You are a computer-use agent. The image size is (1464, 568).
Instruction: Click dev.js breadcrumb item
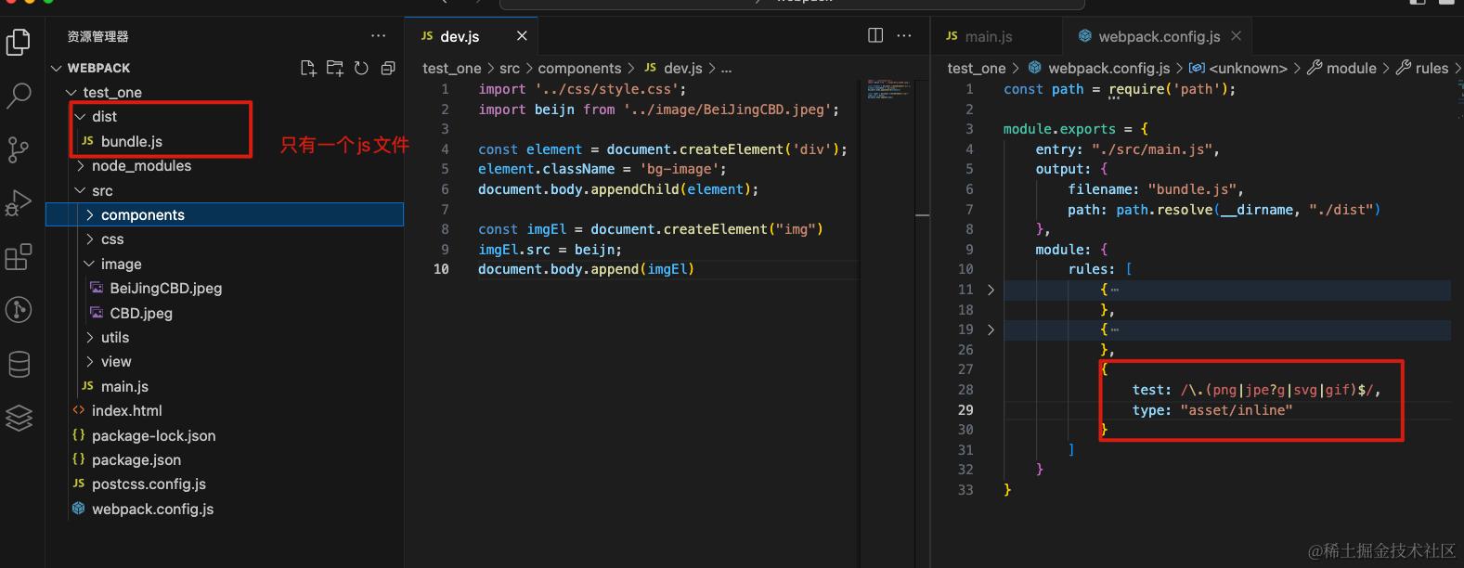pyautogui.click(x=673, y=68)
